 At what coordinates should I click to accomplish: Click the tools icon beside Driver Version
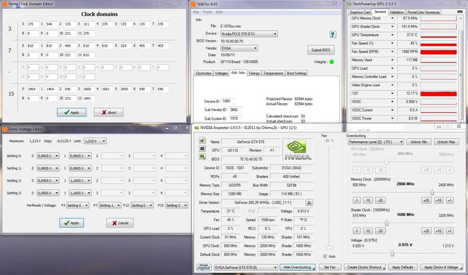pyautogui.click(x=309, y=202)
